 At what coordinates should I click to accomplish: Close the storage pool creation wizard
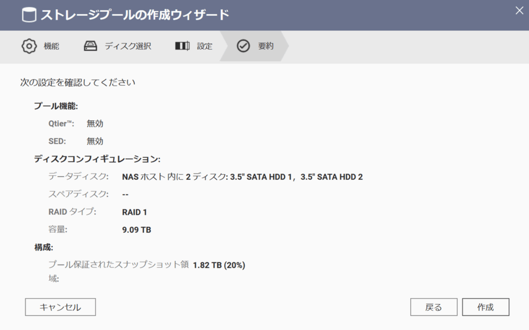(x=519, y=10)
